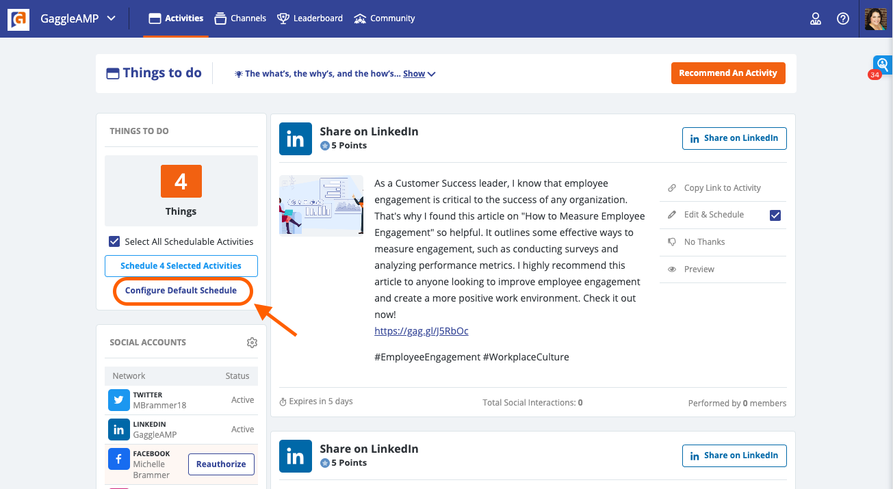Viewport: 893px width, 489px height.
Task: Click Schedule 4 Selected Activities button
Action: 181,265
